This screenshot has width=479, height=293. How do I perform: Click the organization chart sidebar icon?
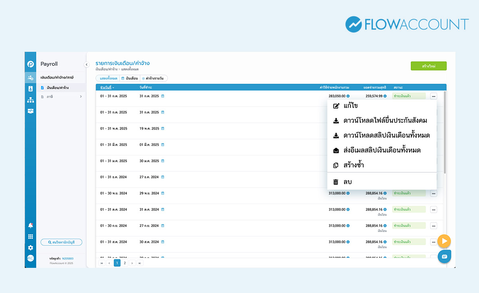30,100
